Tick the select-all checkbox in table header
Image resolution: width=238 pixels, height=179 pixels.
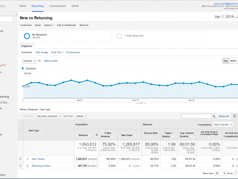21,130
